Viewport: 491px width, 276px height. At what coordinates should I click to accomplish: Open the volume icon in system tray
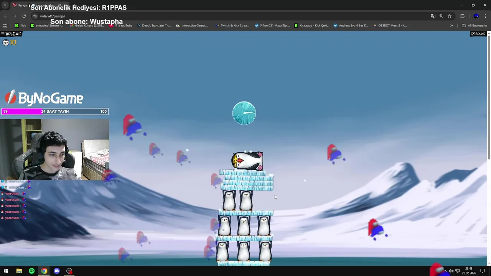coord(451,271)
